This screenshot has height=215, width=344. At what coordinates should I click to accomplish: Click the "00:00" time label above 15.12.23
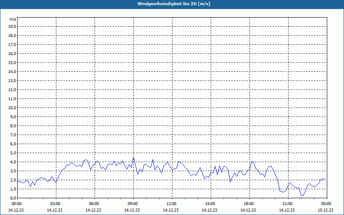coord(327,204)
